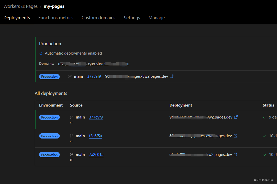Screen dimensions: 277x184
Task: Click Production badge in 377c9f9 table row
Action: pos(49,117)
